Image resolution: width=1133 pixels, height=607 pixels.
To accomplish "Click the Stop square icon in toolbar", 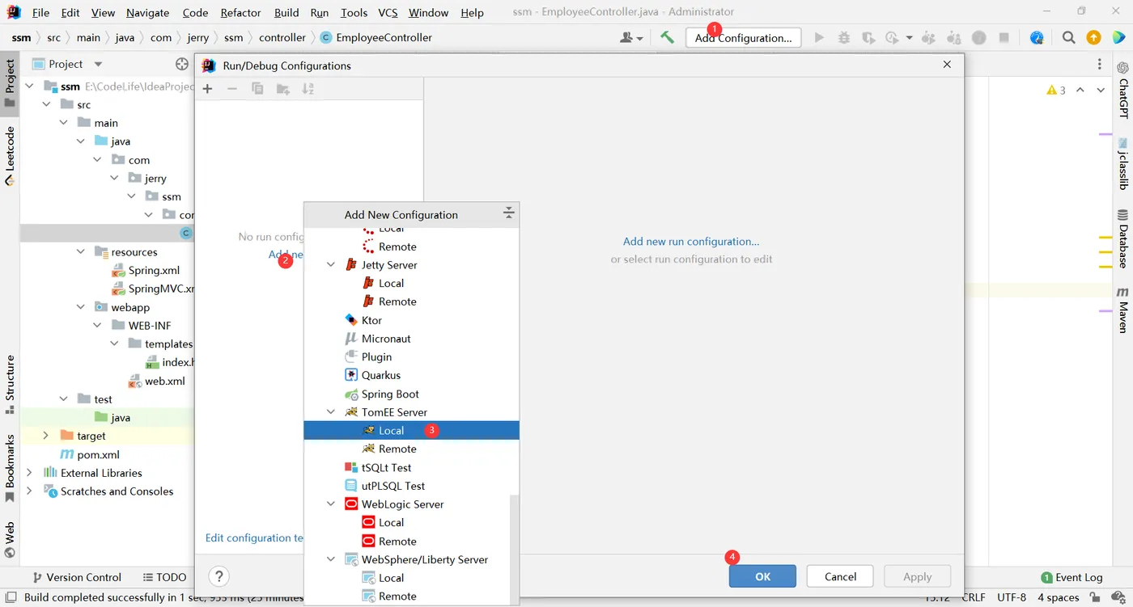I will tap(1004, 37).
